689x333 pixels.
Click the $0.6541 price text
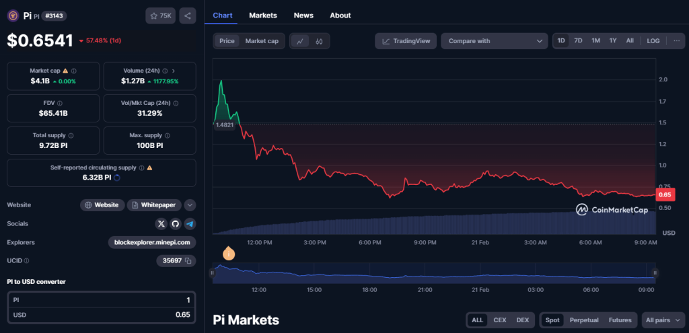[x=40, y=40]
